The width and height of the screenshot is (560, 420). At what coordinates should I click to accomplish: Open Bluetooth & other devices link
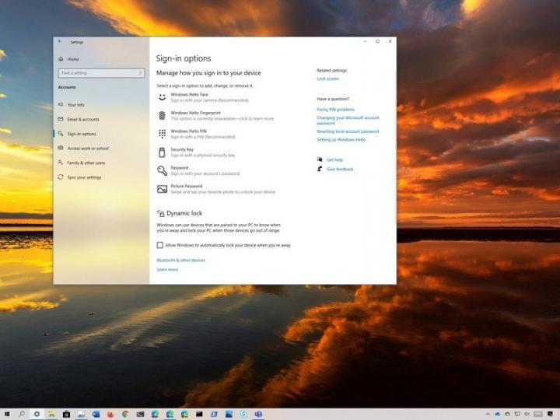pos(180,260)
